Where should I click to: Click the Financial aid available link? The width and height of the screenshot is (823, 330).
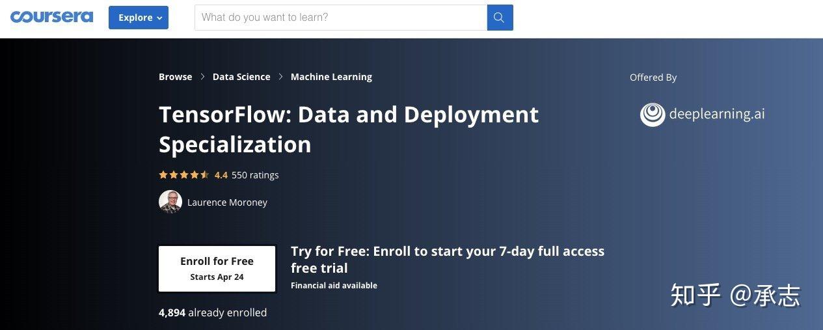pyautogui.click(x=334, y=285)
